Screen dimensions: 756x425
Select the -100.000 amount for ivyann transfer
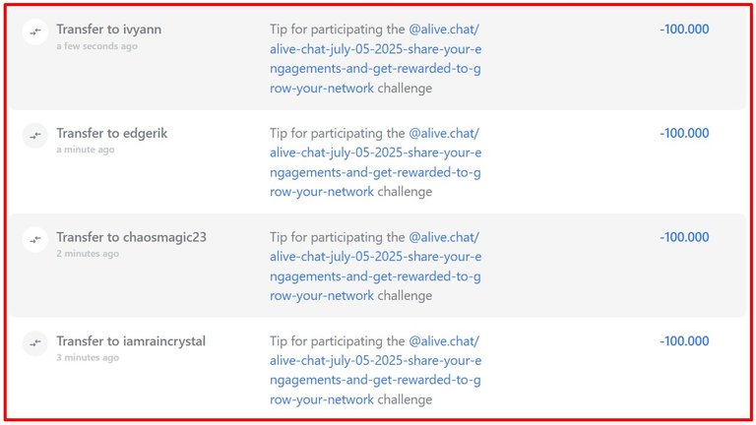[x=684, y=29]
